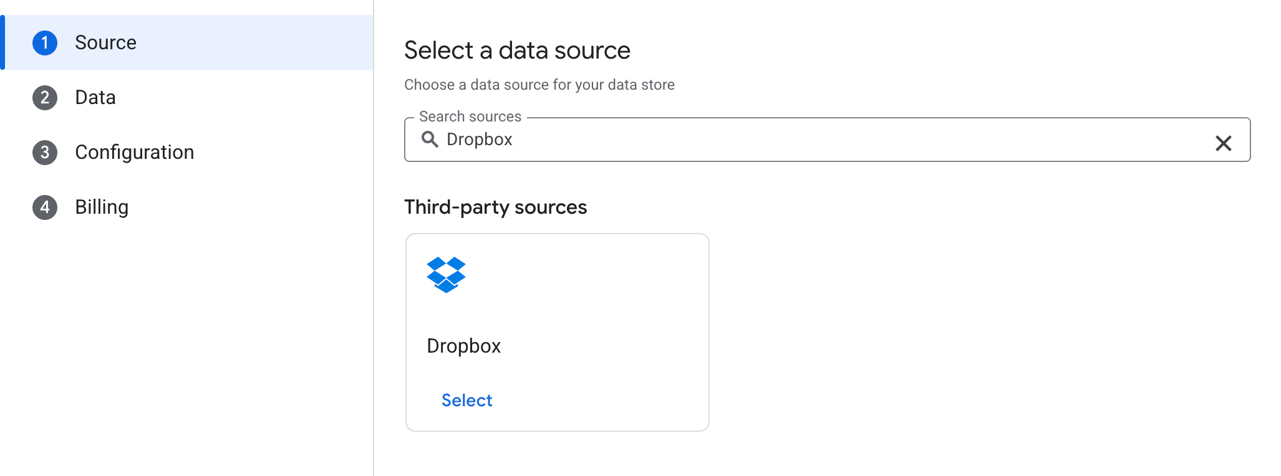Screen dimensions: 1281x476
Task: Click the Select a data source title
Action: point(517,50)
